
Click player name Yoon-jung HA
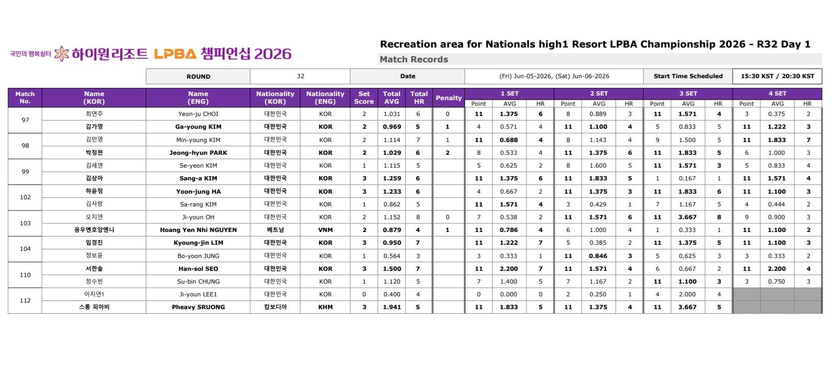[x=198, y=192]
